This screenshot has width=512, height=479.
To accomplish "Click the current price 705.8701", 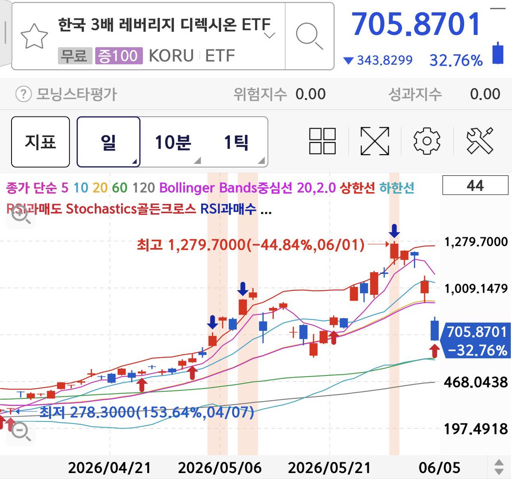I will coord(416,24).
